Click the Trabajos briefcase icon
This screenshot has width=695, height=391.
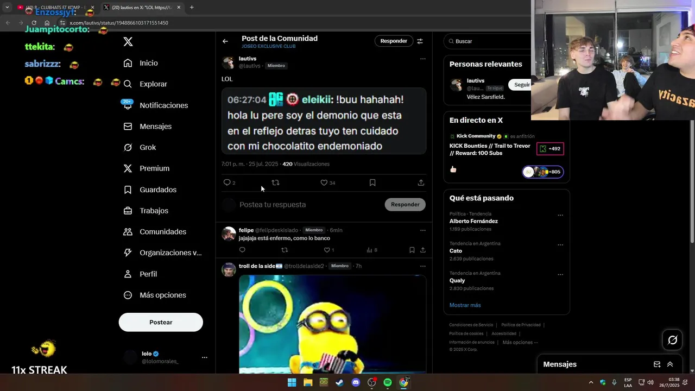[128, 211]
